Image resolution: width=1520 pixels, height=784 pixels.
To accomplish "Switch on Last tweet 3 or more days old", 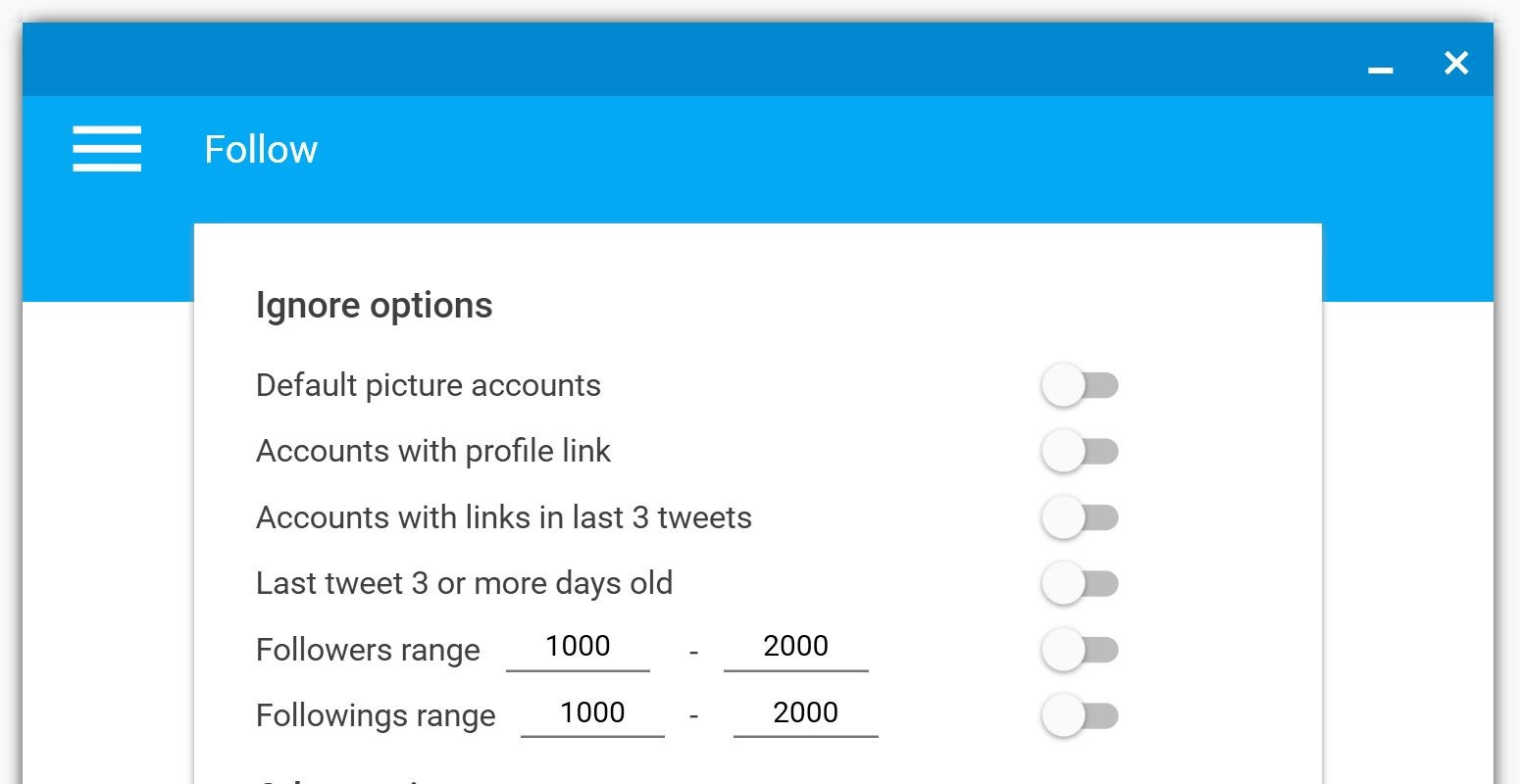I will pos(1080,584).
